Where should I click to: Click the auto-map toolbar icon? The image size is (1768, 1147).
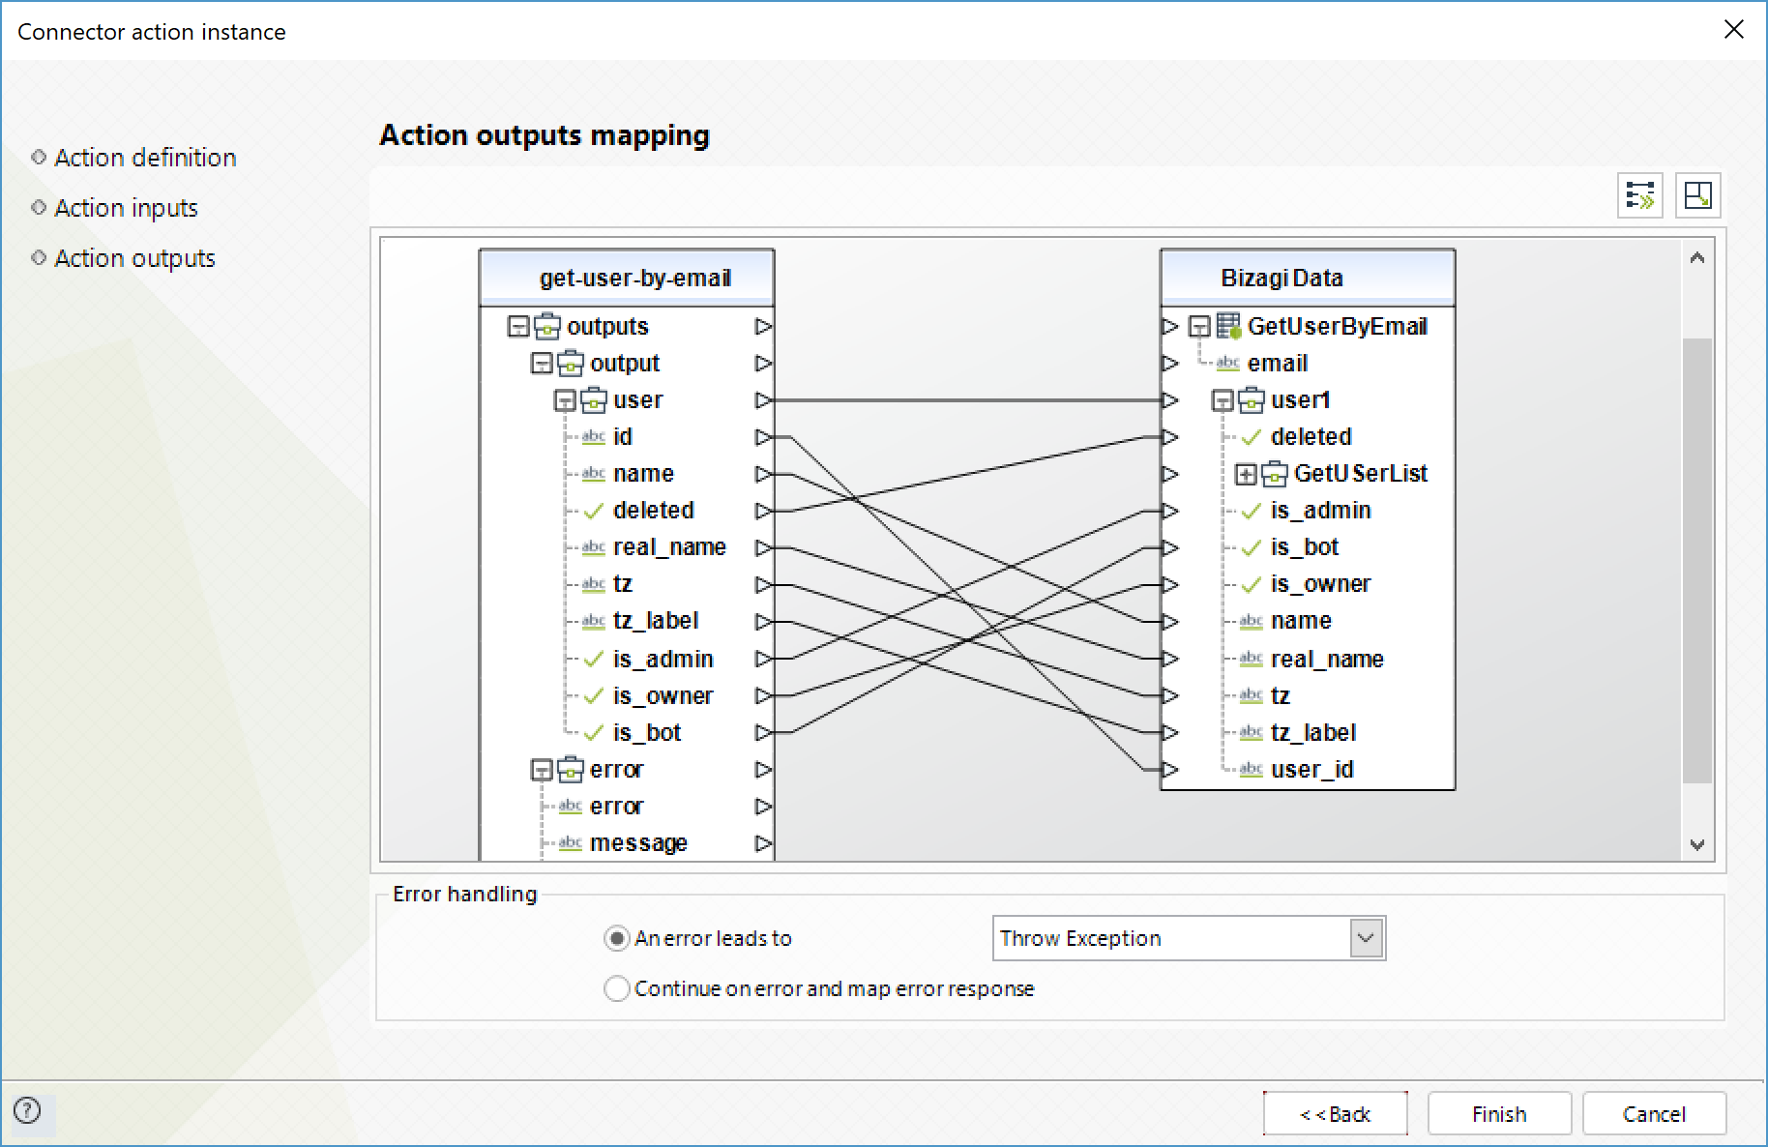[x=1640, y=195]
